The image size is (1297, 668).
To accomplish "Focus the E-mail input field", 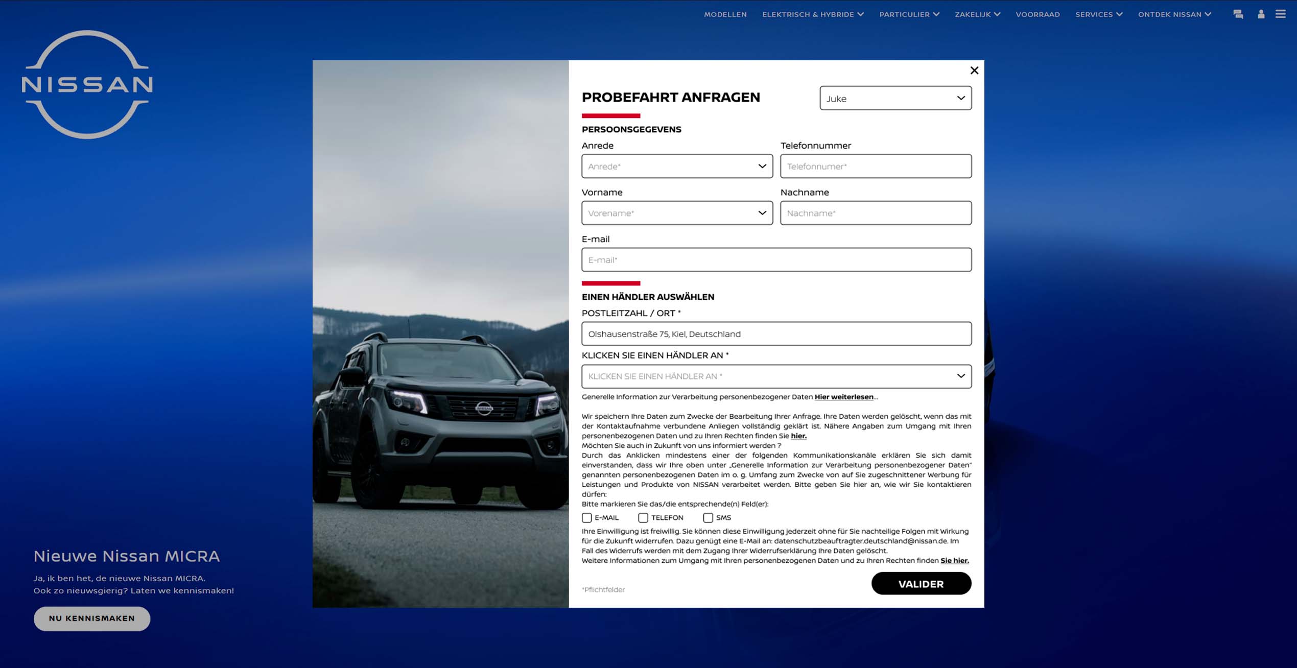I will [x=776, y=260].
